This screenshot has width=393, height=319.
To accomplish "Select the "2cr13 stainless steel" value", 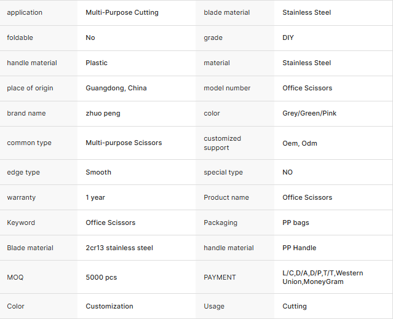I will point(119,248).
